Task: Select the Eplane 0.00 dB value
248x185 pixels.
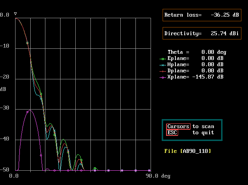Action: [x=212, y=58]
